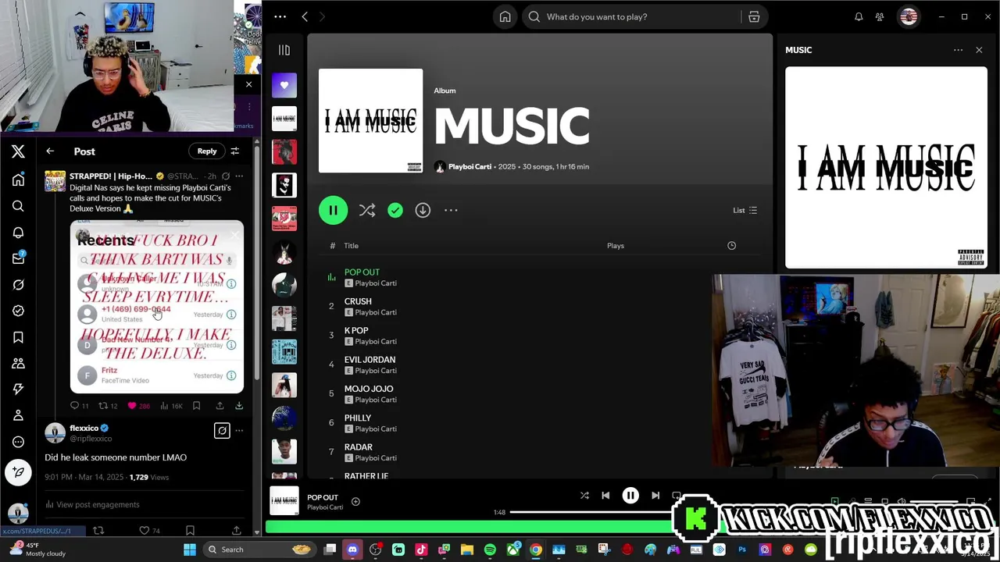Open Spotify three-dot app menu
Image resolution: width=1000 pixels, height=562 pixels.
point(280,16)
